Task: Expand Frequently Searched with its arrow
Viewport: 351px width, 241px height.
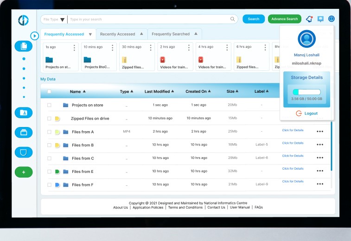Action: point(196,33)
